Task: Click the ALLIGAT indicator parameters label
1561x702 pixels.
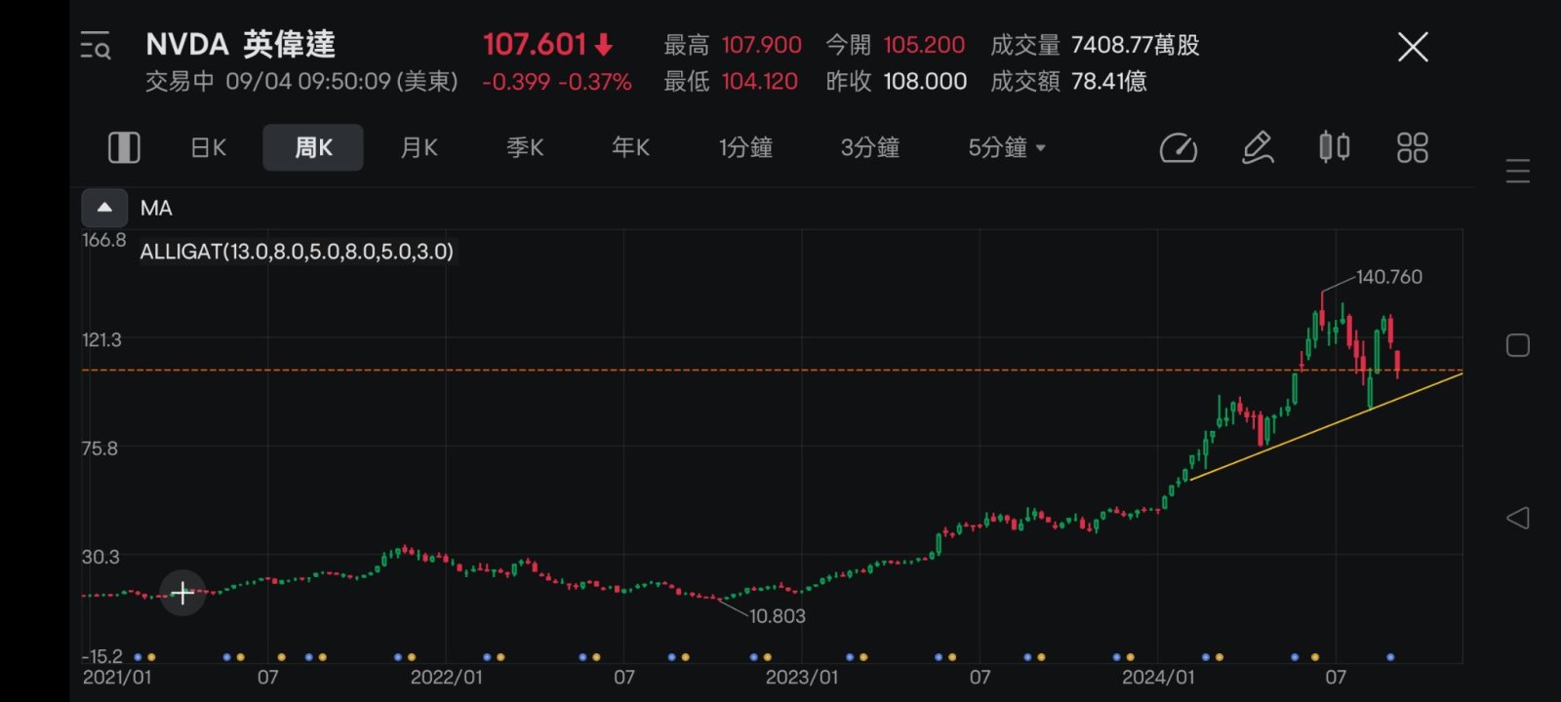Action: (x=297, y=252)
